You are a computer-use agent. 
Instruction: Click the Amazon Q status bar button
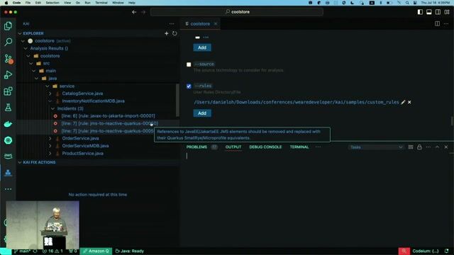(96, 251)
